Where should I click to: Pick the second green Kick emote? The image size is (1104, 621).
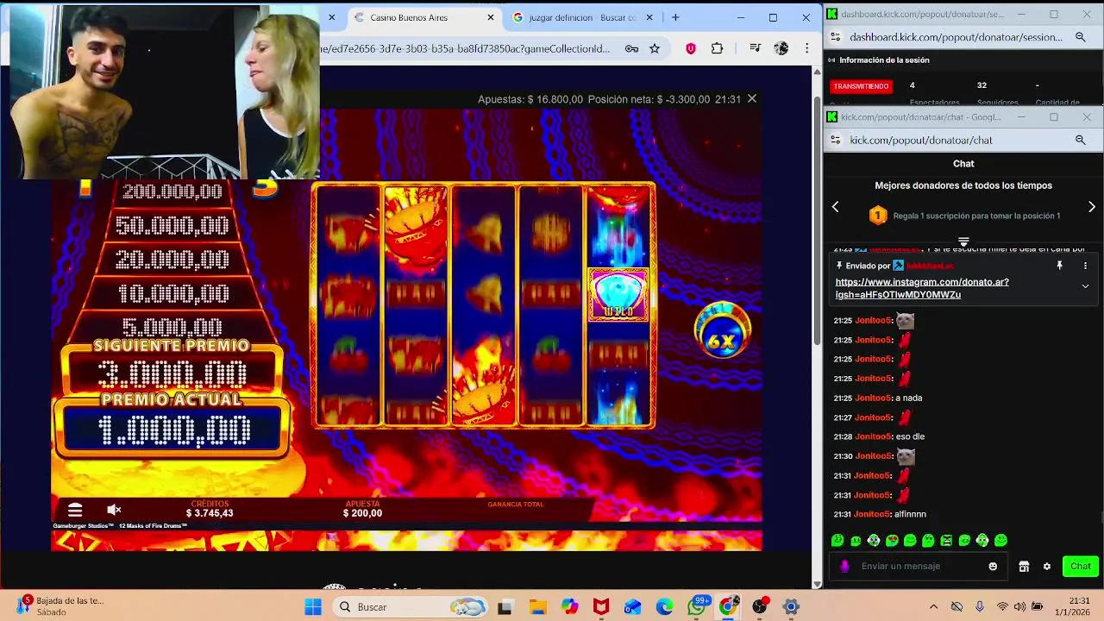point(856,541)
